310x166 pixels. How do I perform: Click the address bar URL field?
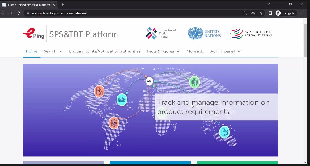click(x=124, y=13)
